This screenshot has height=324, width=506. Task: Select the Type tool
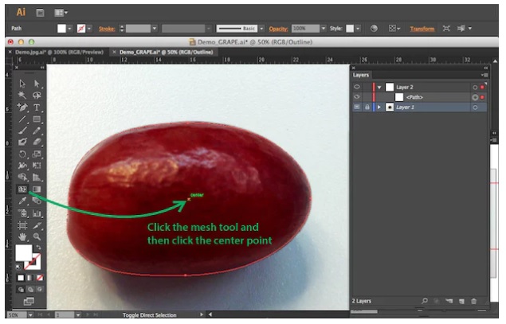[x=37, y=107]
